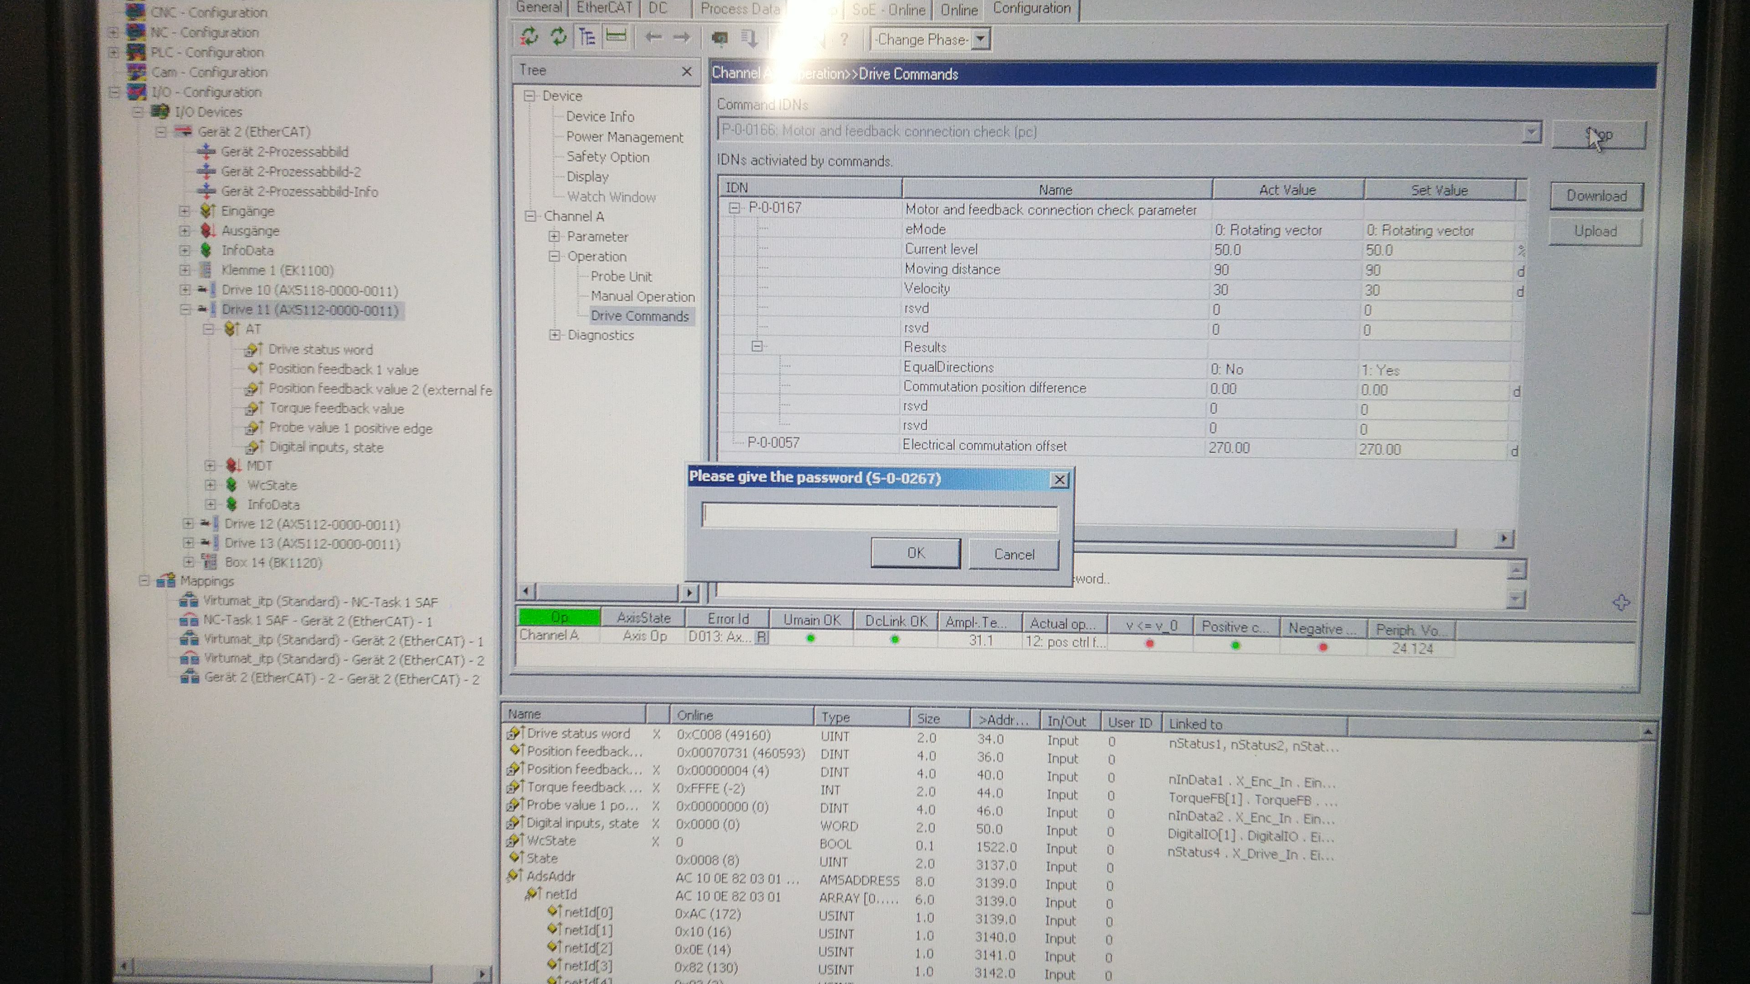Open the Change Phase dropdown
Screen dimensions: 1750x984
point(980,39)
